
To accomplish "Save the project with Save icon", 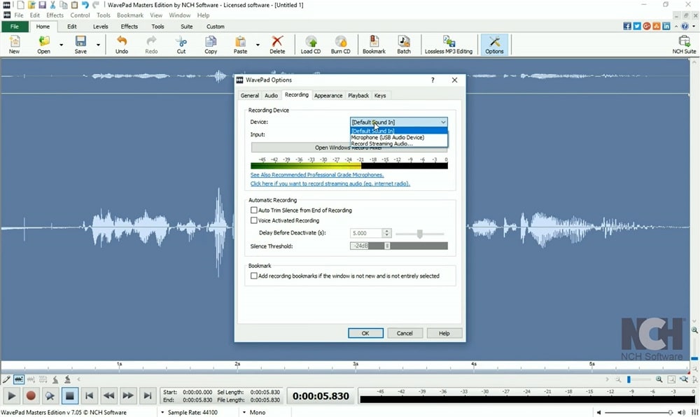I will click(x=80, y=45).
